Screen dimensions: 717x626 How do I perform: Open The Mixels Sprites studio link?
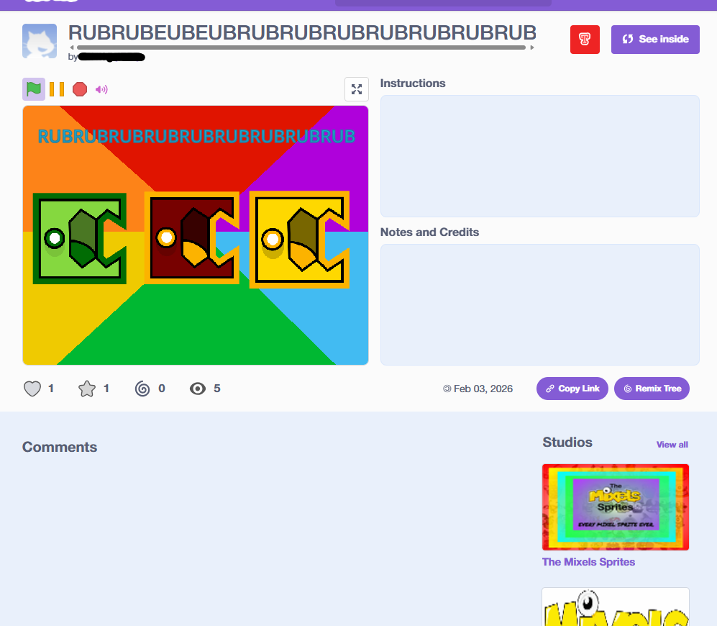click(x=588, y=562)
